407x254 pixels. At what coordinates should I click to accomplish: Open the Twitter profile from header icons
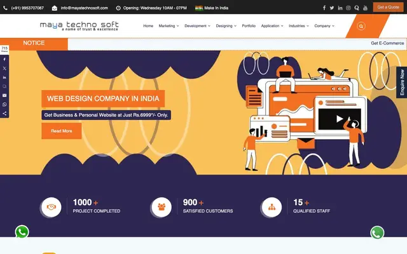[x=332, y=8]
